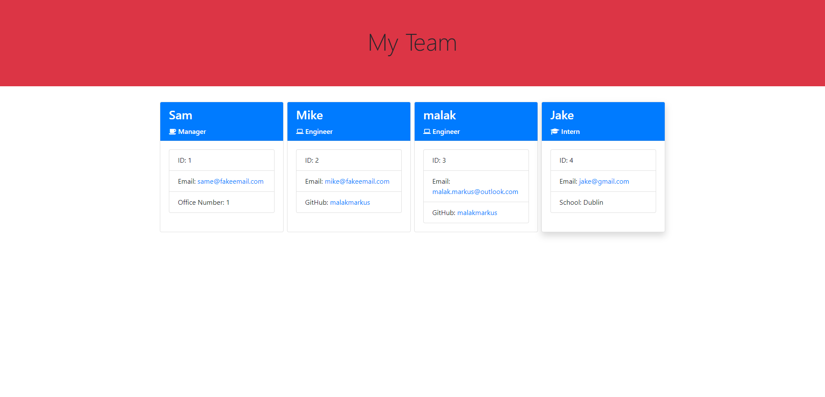The image size is (825, 397).
Task: Open malak's GitHub link malakmarkus
Action: coord(477,212)
